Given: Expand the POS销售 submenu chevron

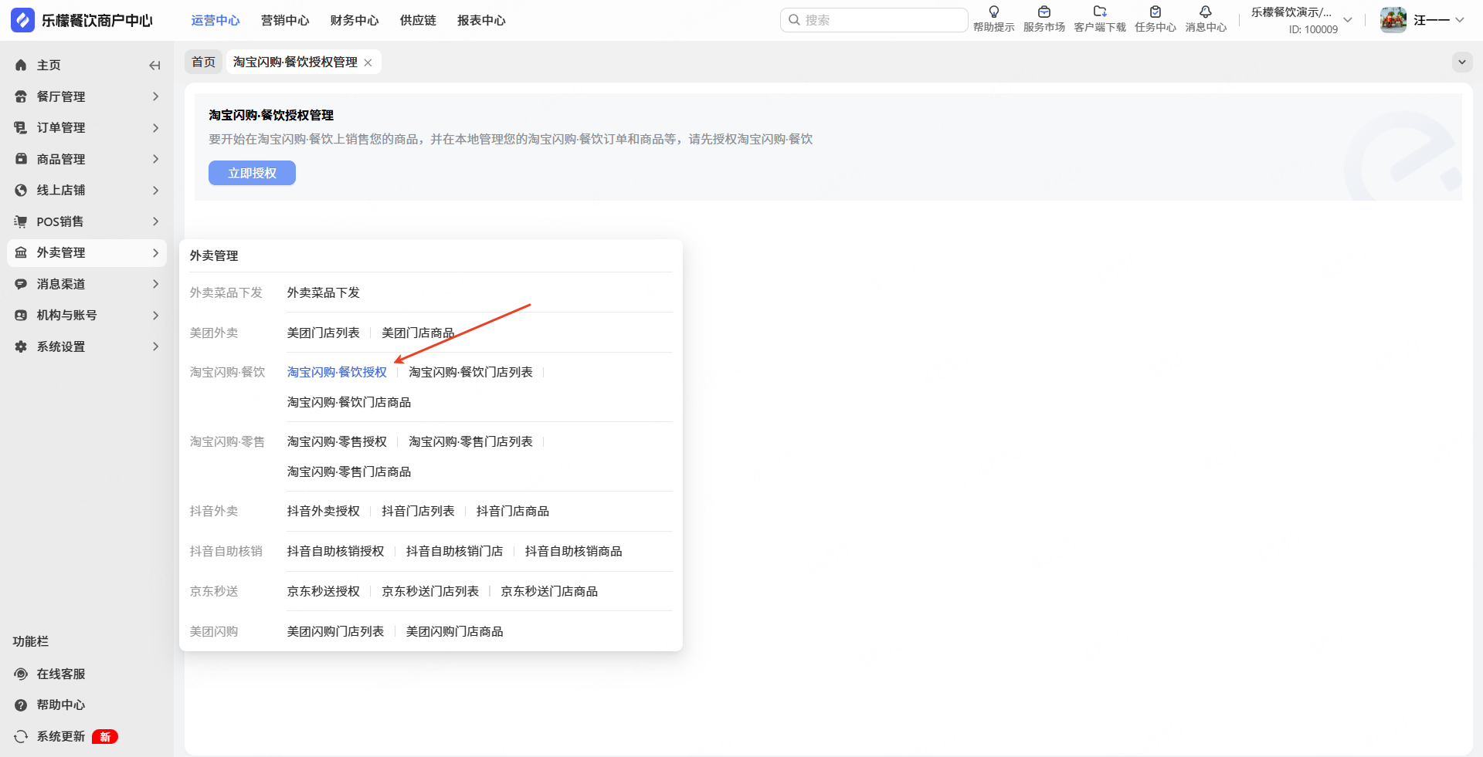Looking at the screenshot, I should coord(155,221).
